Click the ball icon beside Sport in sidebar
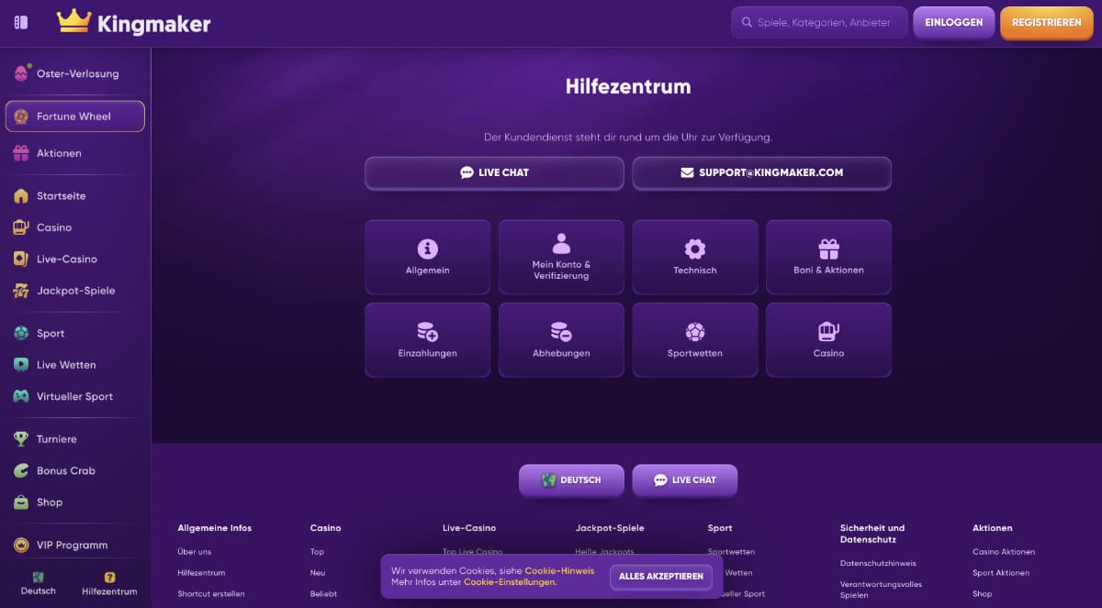 tap(21, 334)
